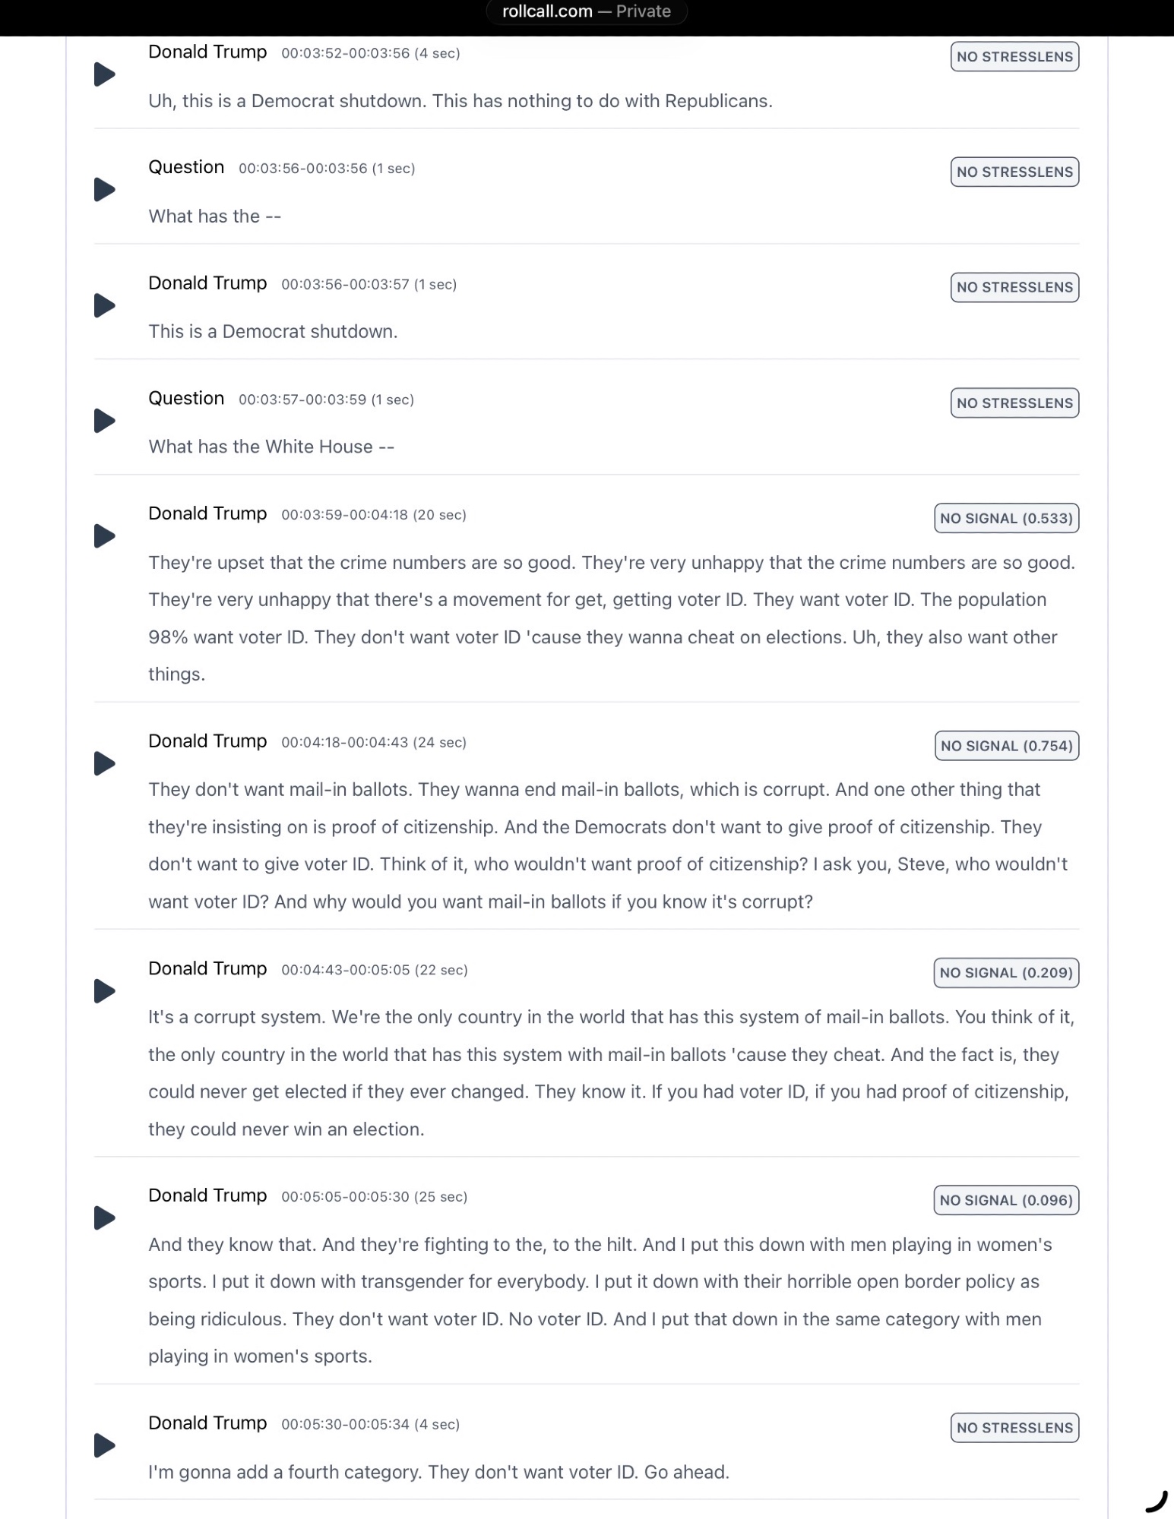
Task: Play the "It's a corrupt system" segment
Action: (104, 991)
